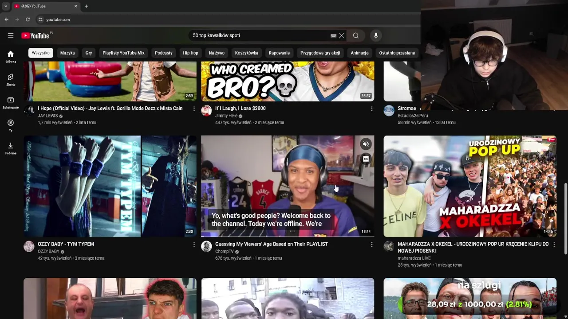
Task: Start voice search with the microphone
Action: [x=376, y=35]
